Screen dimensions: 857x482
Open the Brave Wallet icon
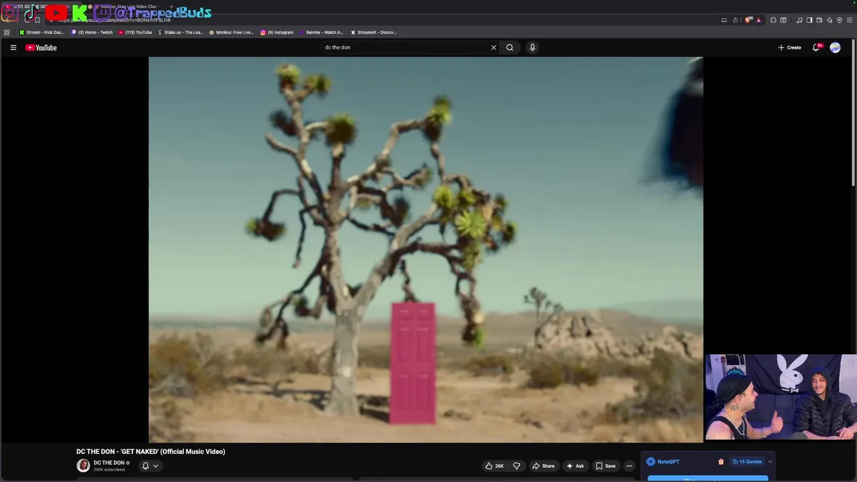pos(819,20)
